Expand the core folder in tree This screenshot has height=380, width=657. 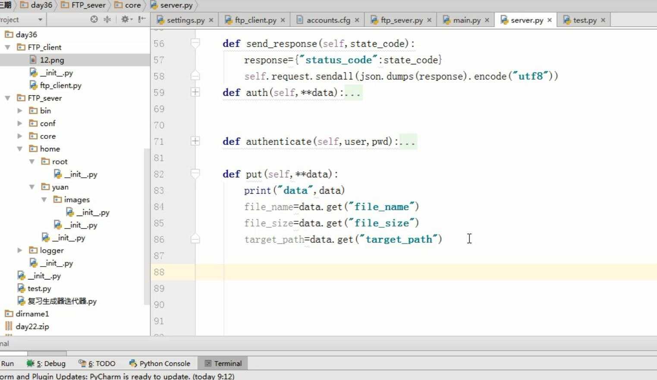pyautogui.click(x=19, y=136)
